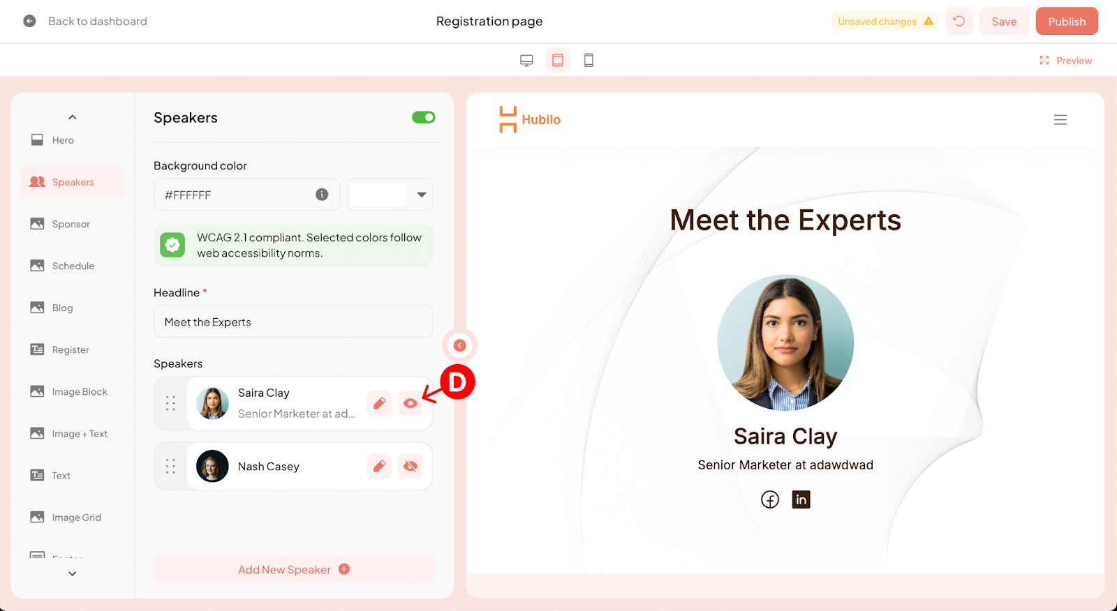Select the Hero section
1117x611 pixels.
tap(72, 140)
